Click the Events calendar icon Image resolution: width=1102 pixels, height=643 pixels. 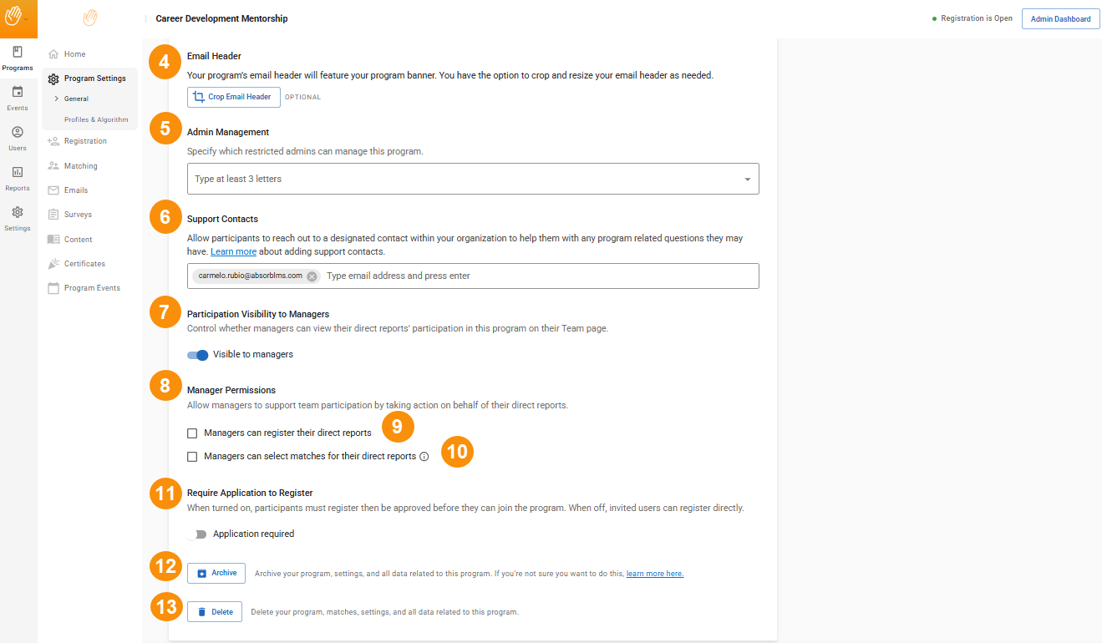point(18,93)
